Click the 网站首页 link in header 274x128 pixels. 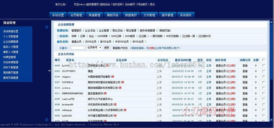(142, 4)
